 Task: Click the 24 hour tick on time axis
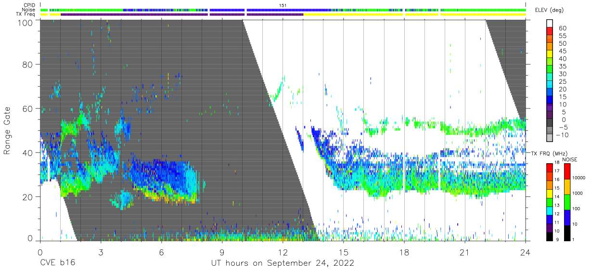(x=526, y=252)
